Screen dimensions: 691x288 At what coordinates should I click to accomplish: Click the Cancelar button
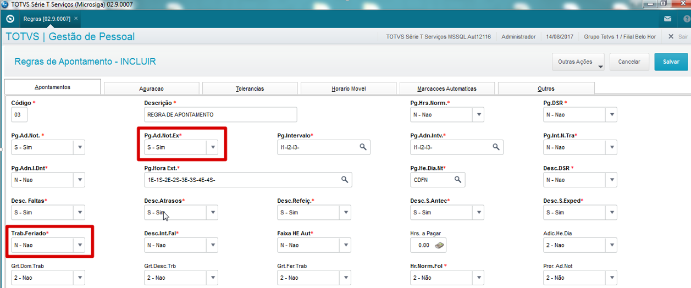point(629,62)
